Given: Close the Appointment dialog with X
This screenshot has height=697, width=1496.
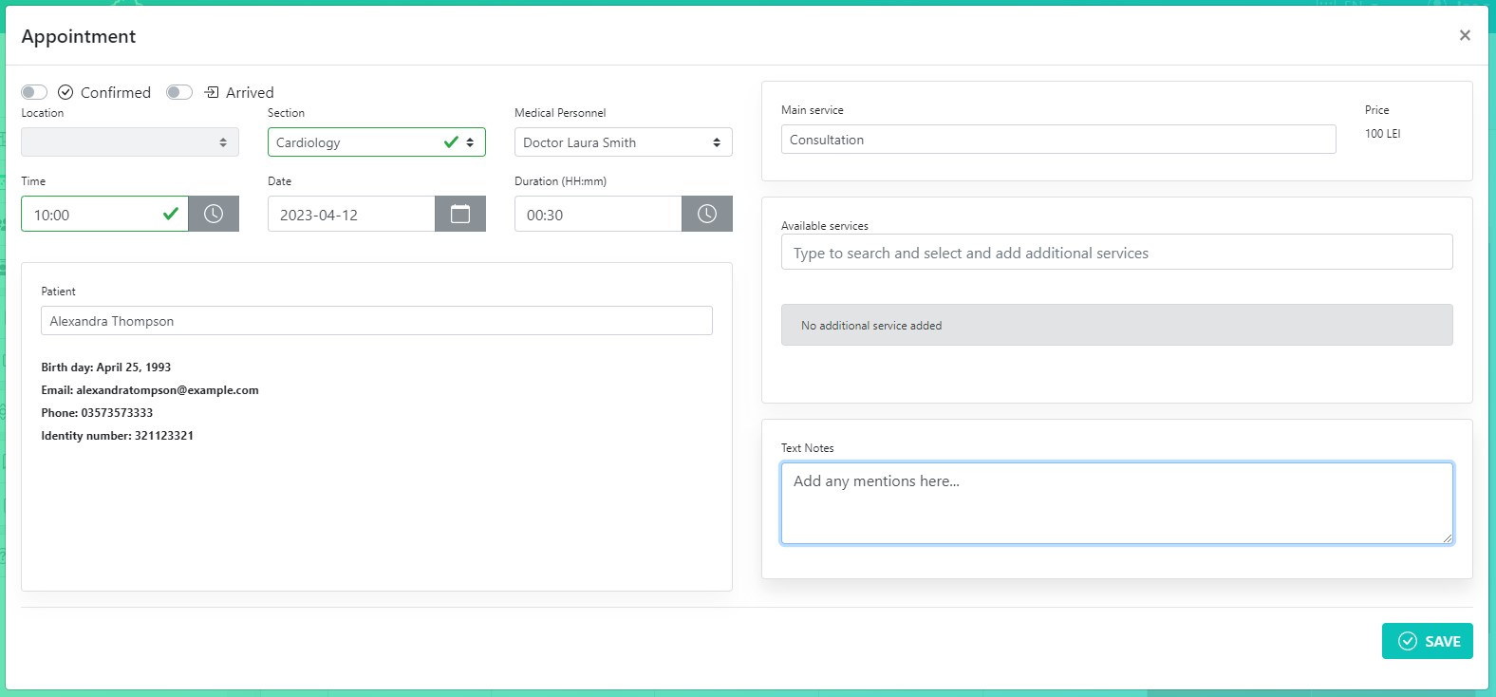Looking at the screenshot, I should coord(1465,35).
